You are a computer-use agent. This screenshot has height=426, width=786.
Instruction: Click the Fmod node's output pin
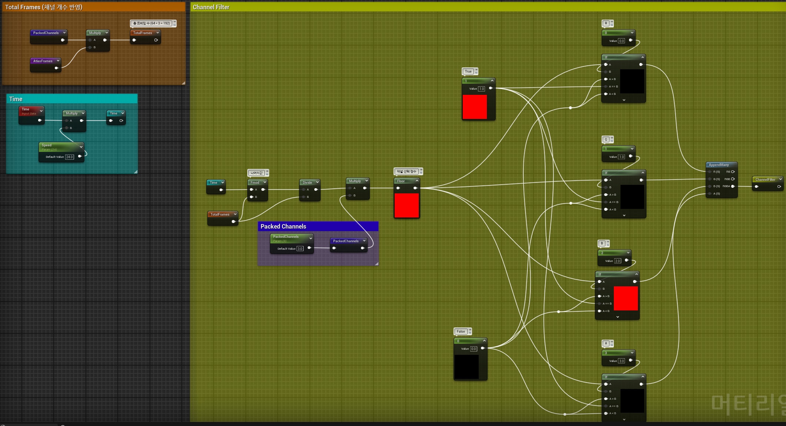pos(263,190)
